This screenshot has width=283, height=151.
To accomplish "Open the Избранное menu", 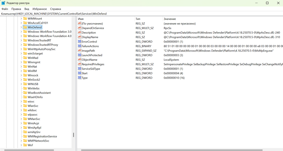I will [40, 9].
